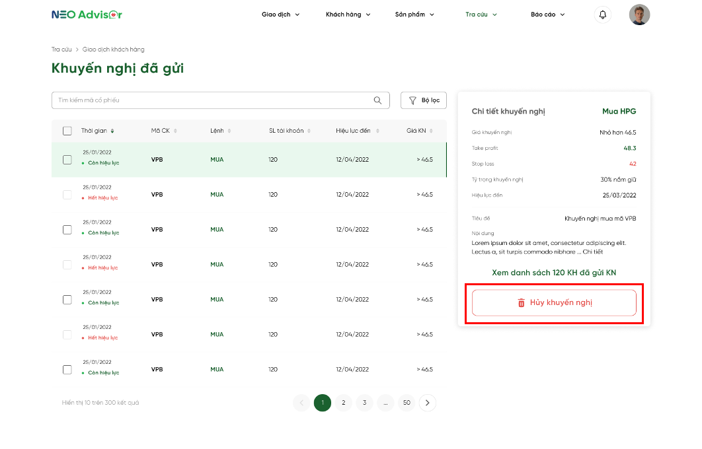Click the NEO Advisor logo
This screenshot has height=449, width=702.
pyautogui.click(x=87, y=15)
